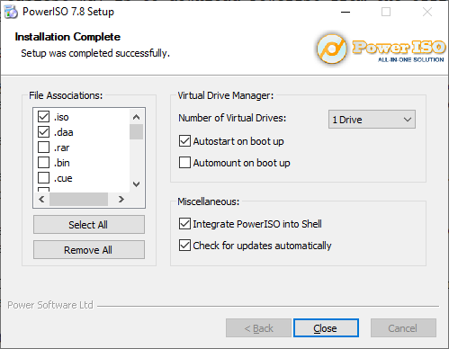This screenshot has height=349, width=449.
Task: Uncheck the .iso file association
Action: 44,116
